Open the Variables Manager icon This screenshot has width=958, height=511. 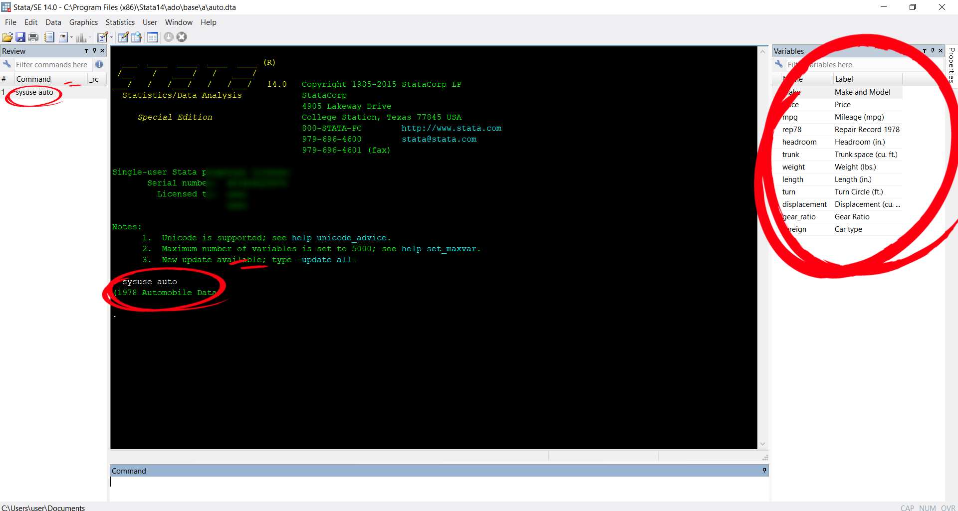point(152,37)
